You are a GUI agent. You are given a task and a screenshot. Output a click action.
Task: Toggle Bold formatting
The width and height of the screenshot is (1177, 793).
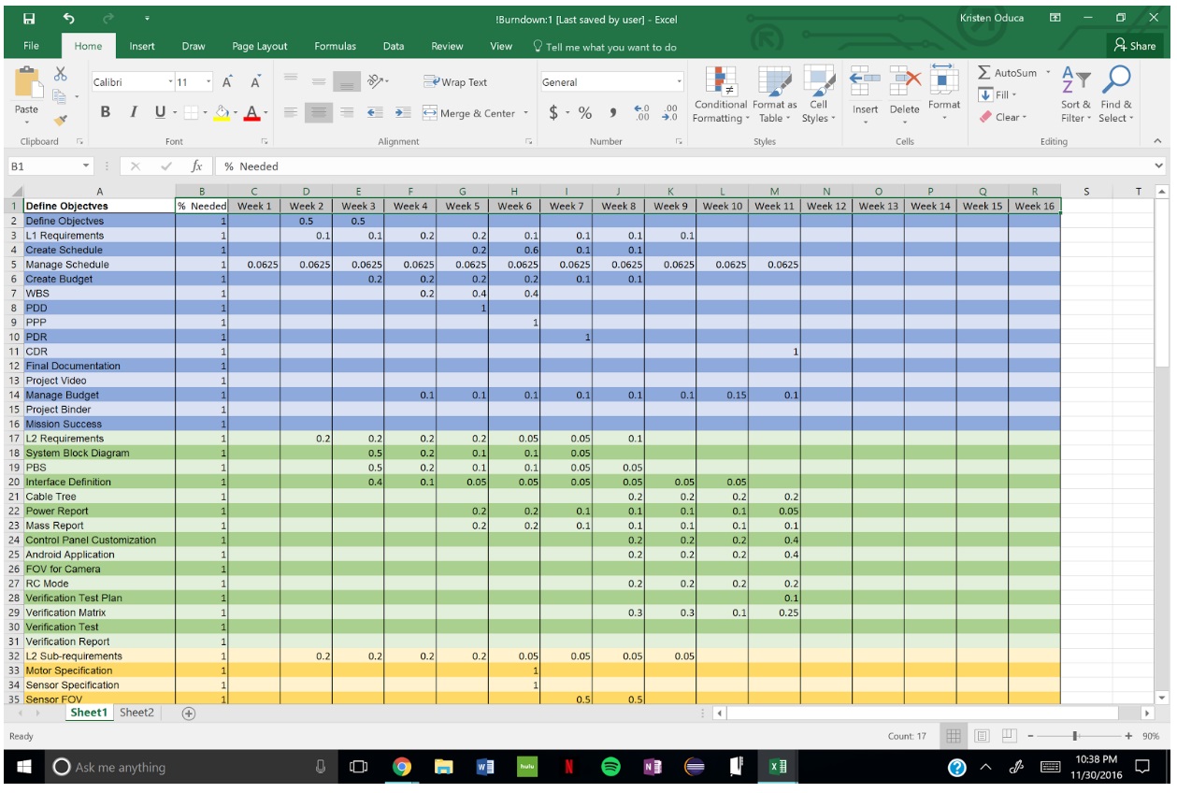(105, 112)
